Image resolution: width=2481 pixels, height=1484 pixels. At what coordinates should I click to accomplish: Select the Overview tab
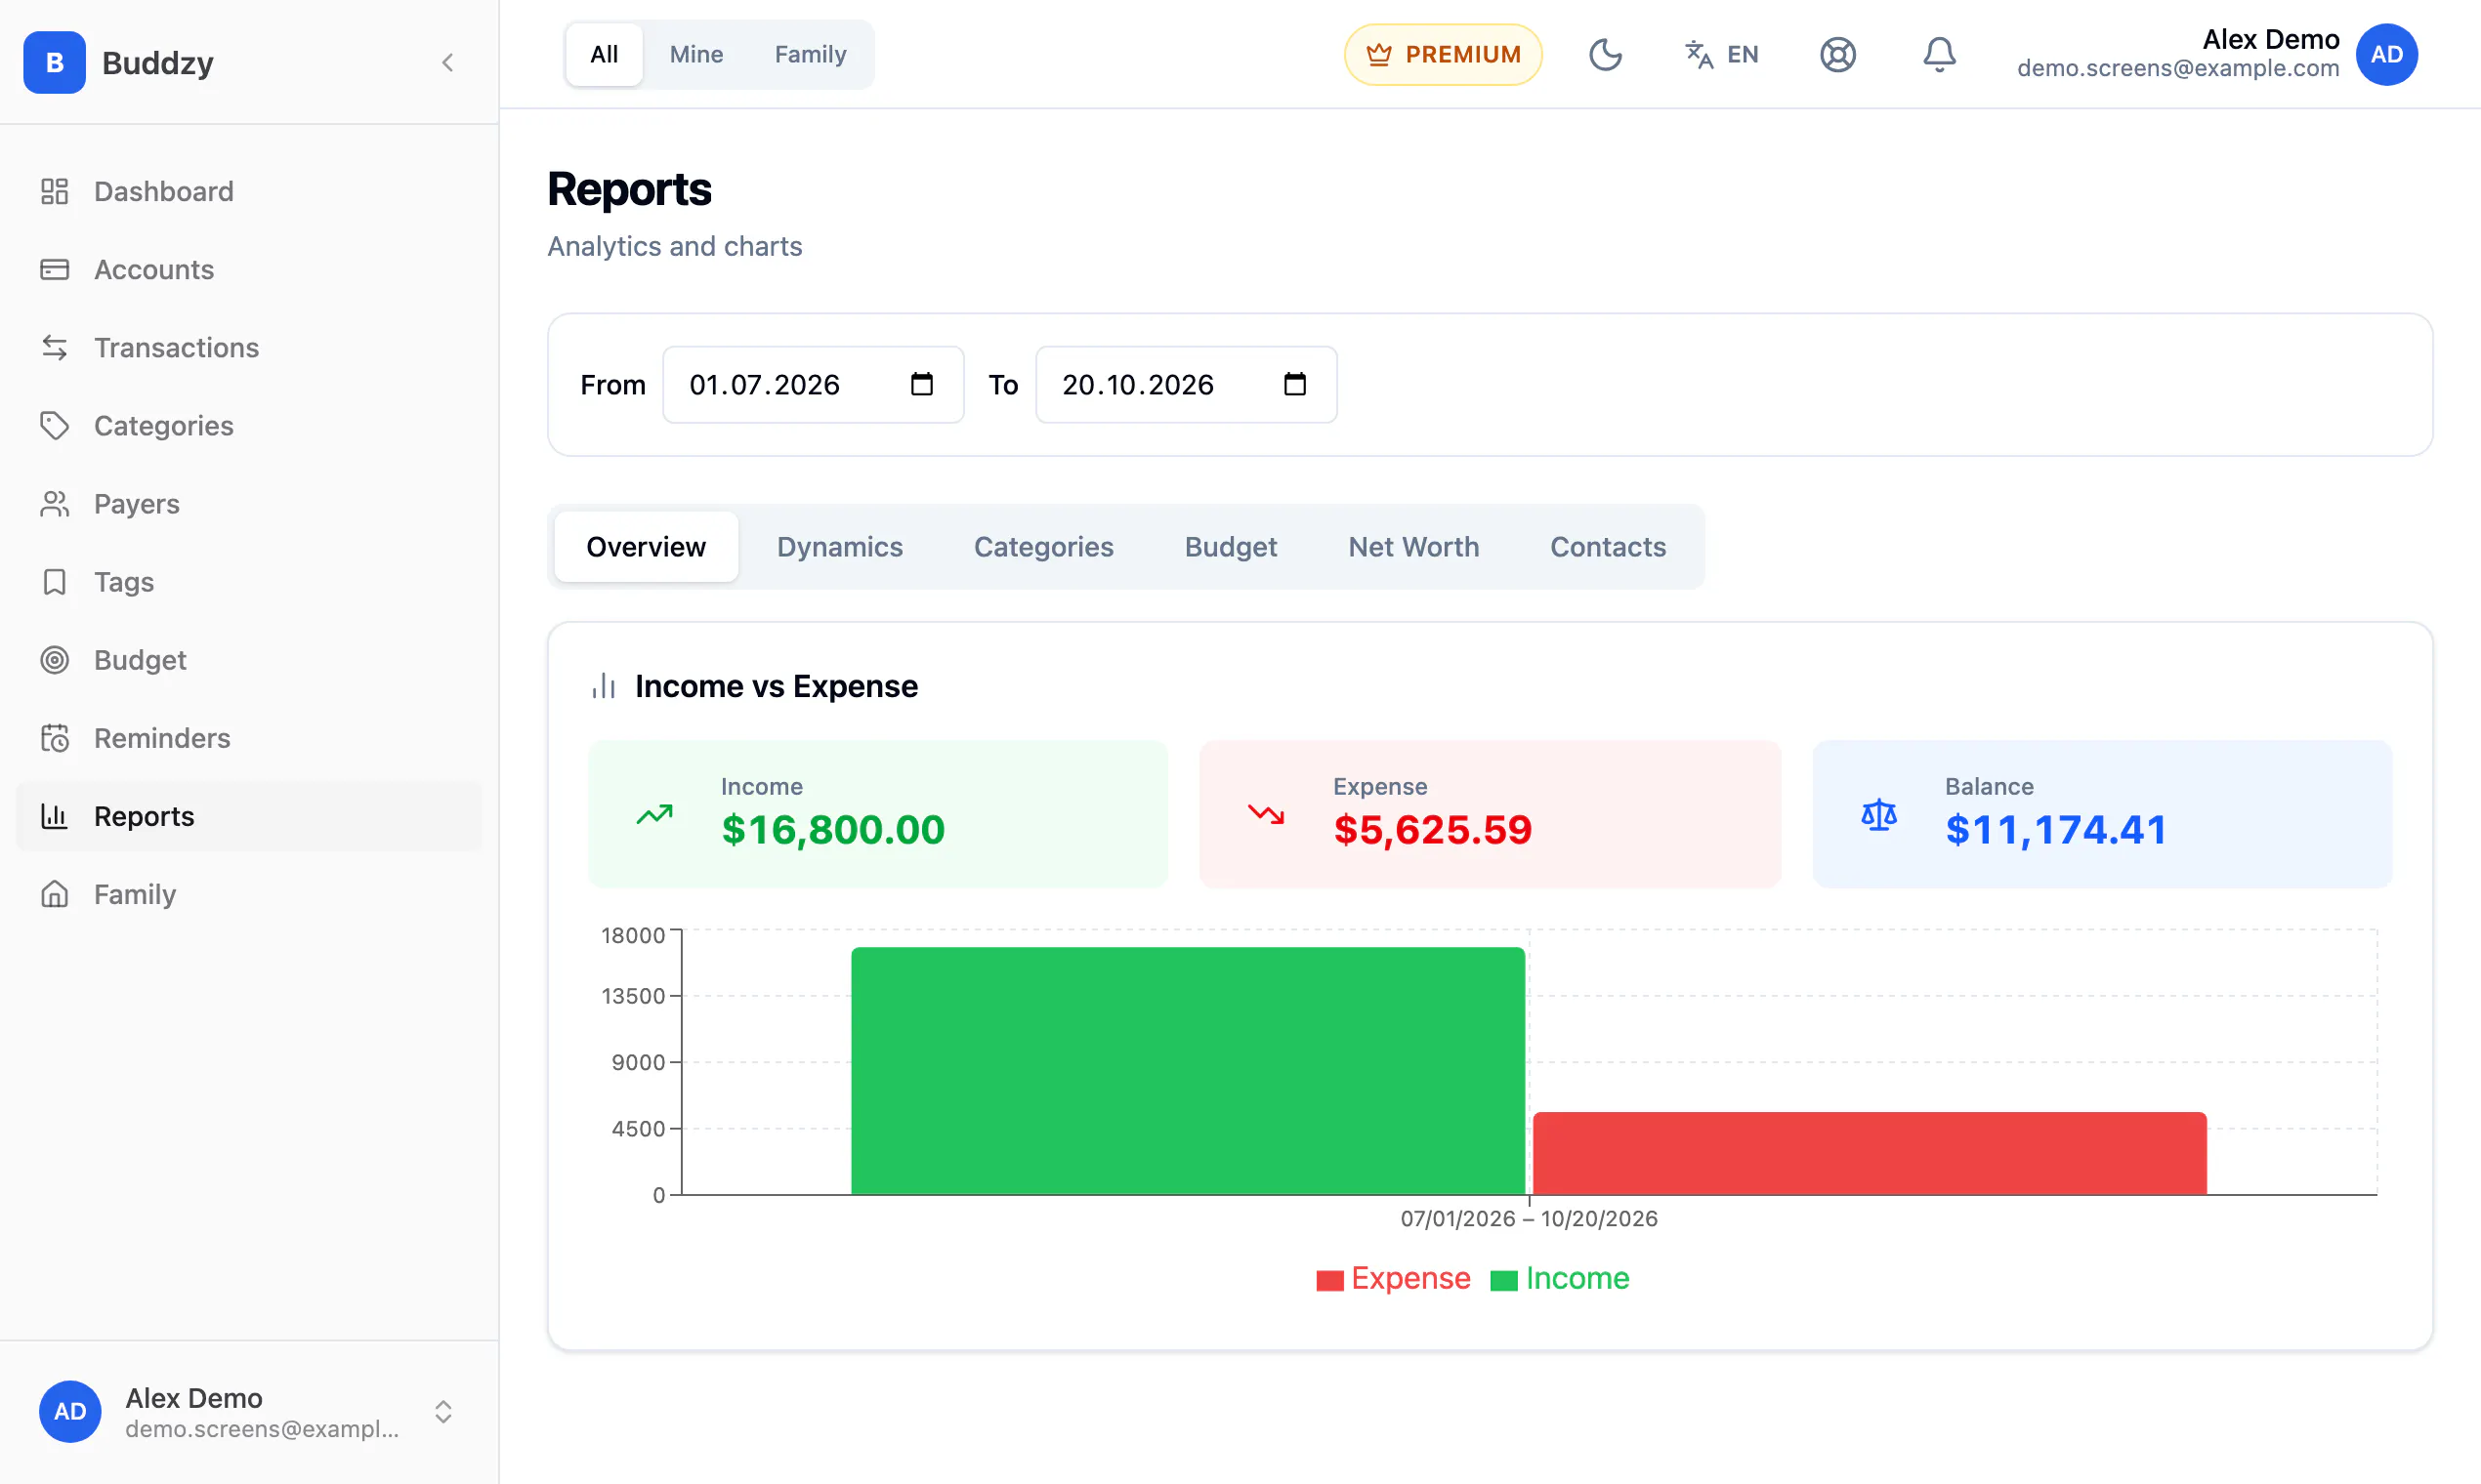tap(646, 546)
